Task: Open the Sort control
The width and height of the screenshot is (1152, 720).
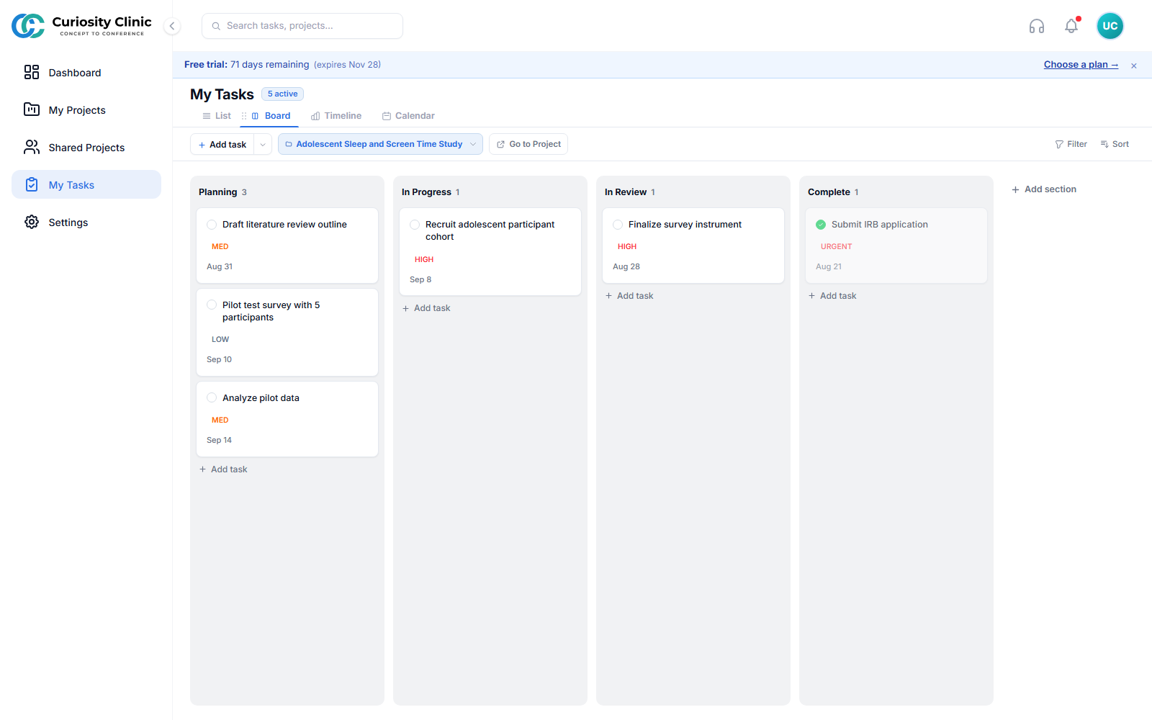Action: 1115,144
